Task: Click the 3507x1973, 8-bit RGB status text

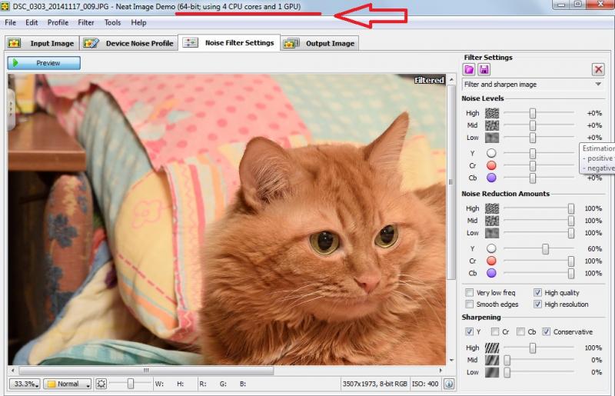Action: pos(374,384)
